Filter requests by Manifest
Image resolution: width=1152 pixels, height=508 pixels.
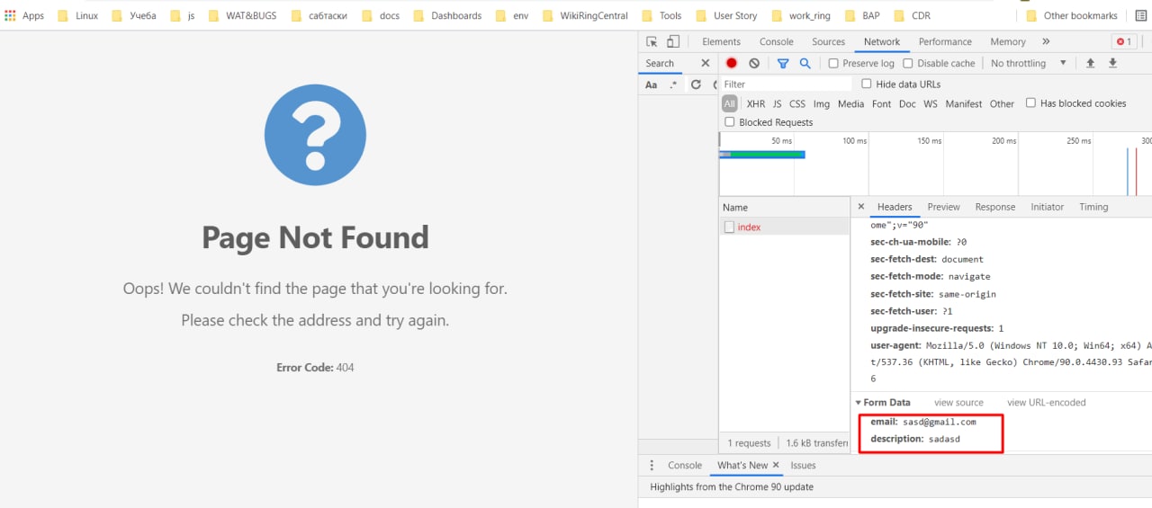coord(964,103)
